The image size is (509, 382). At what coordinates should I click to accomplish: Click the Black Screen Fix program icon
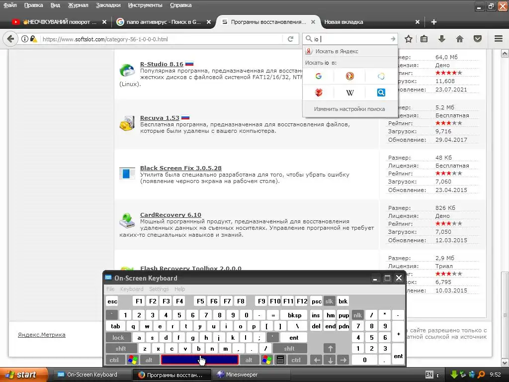pyautogui.click(x=127, y=174)
